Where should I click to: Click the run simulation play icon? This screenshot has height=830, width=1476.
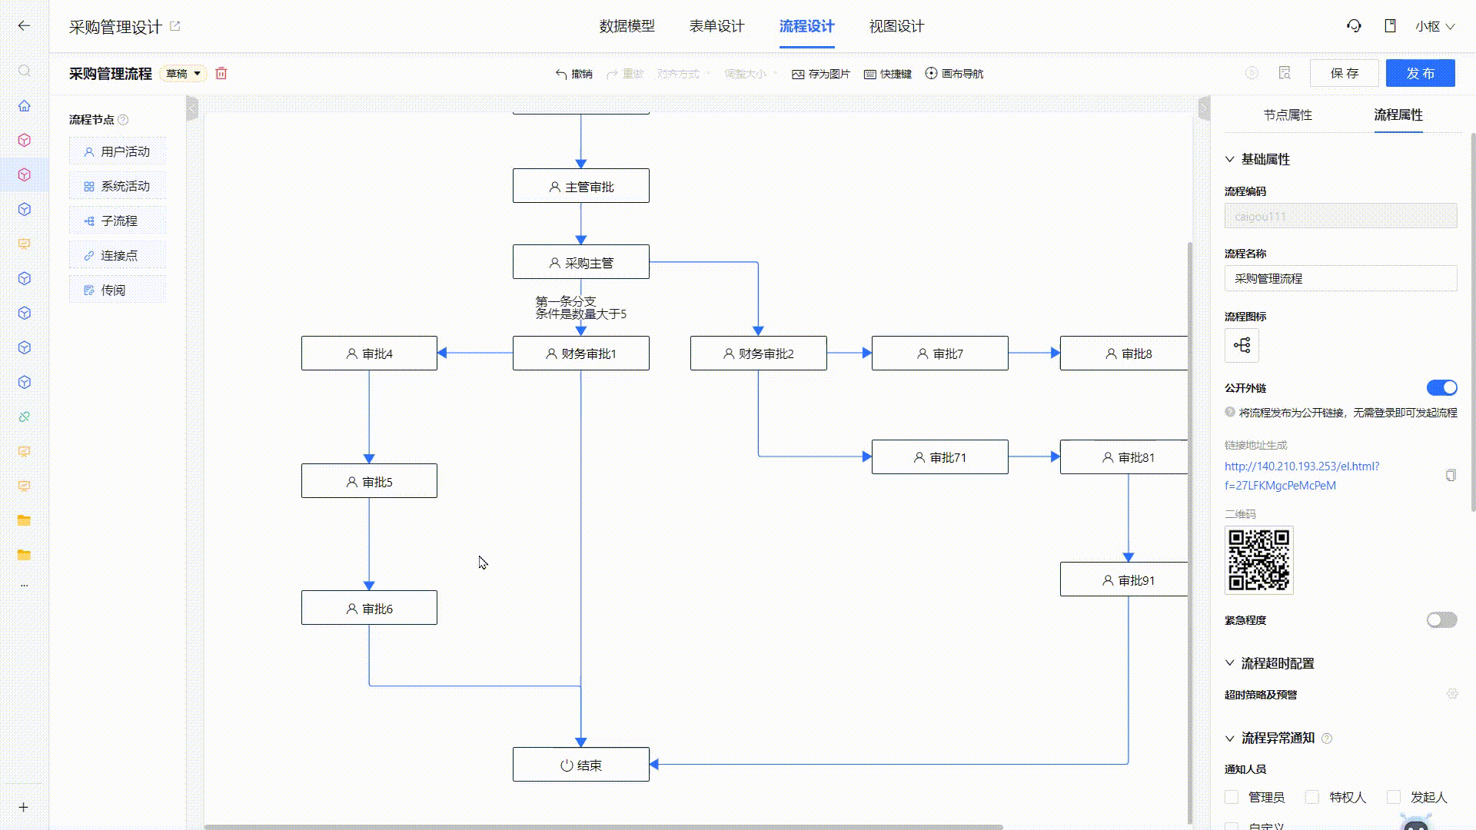pyautogui.click(x=1252, y=73)
